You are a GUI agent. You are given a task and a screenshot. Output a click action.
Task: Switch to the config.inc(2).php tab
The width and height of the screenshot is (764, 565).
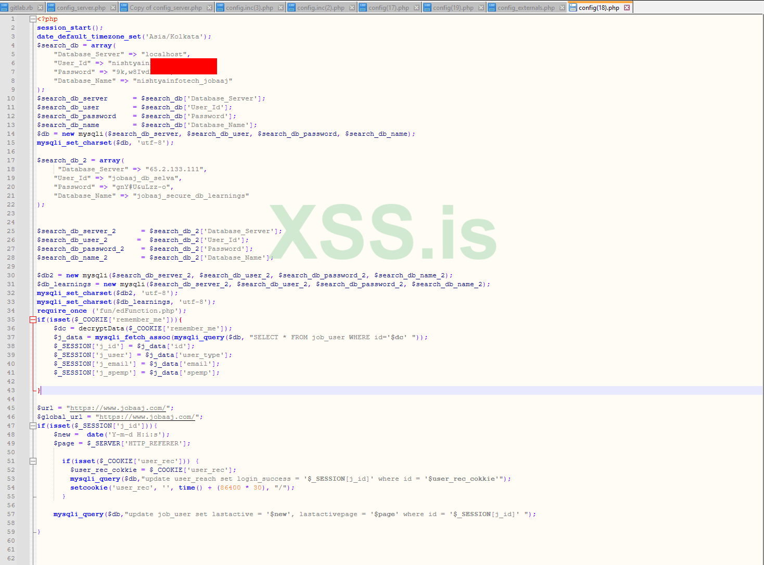click(320, 7)
